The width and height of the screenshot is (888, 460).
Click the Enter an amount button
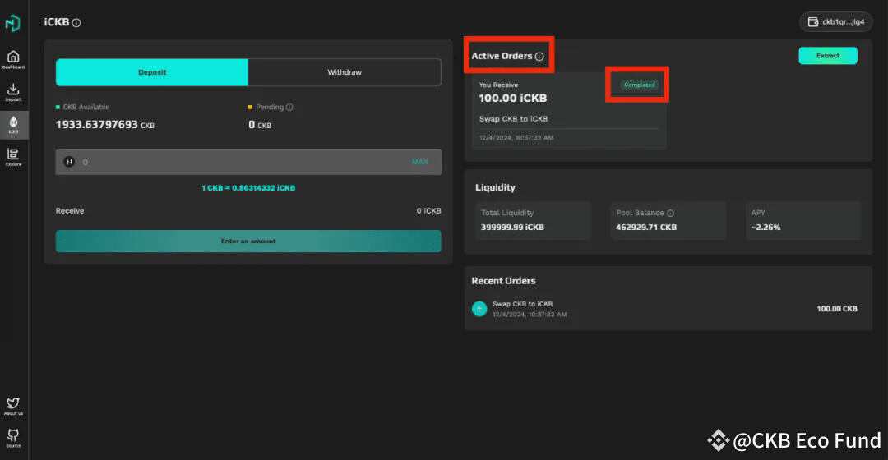click(248, 241)
